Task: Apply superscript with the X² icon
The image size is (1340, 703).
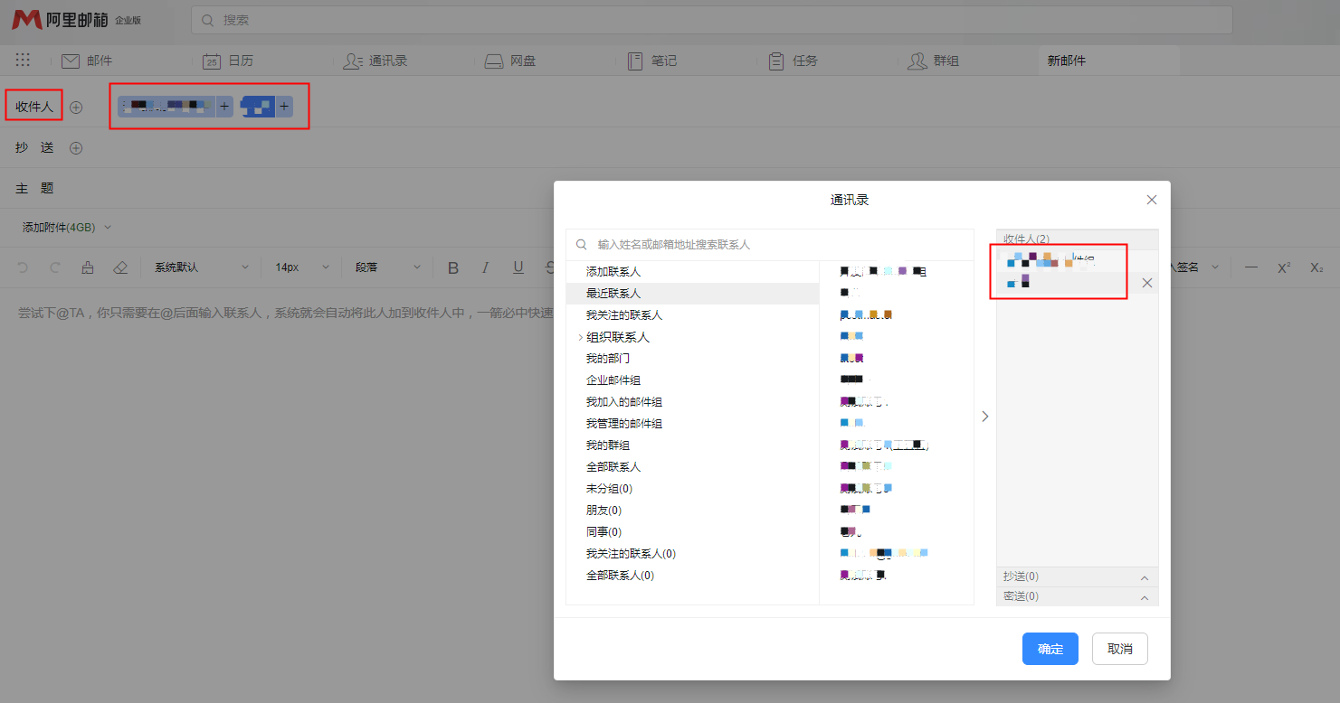Action: (1283, 267)
